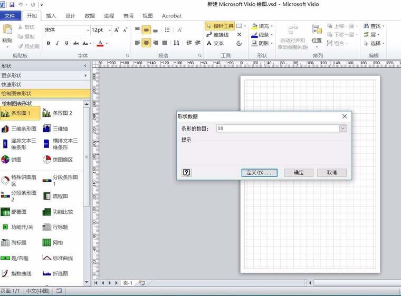Switch to the 插入 tab
The image size is (401, 296).
coord(51,16)
